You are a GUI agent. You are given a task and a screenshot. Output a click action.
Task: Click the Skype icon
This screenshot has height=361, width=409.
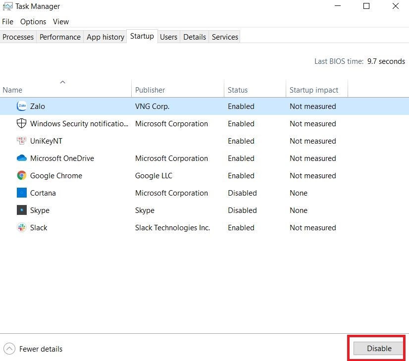22,210
